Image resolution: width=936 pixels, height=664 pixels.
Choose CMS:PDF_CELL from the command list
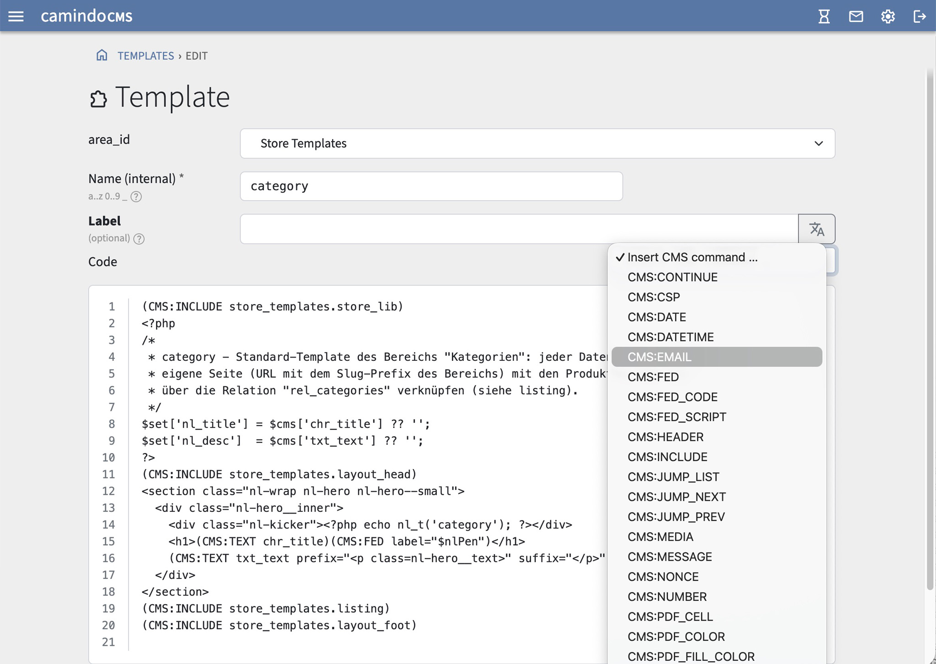pyautogui.click(x=717, y=616)
